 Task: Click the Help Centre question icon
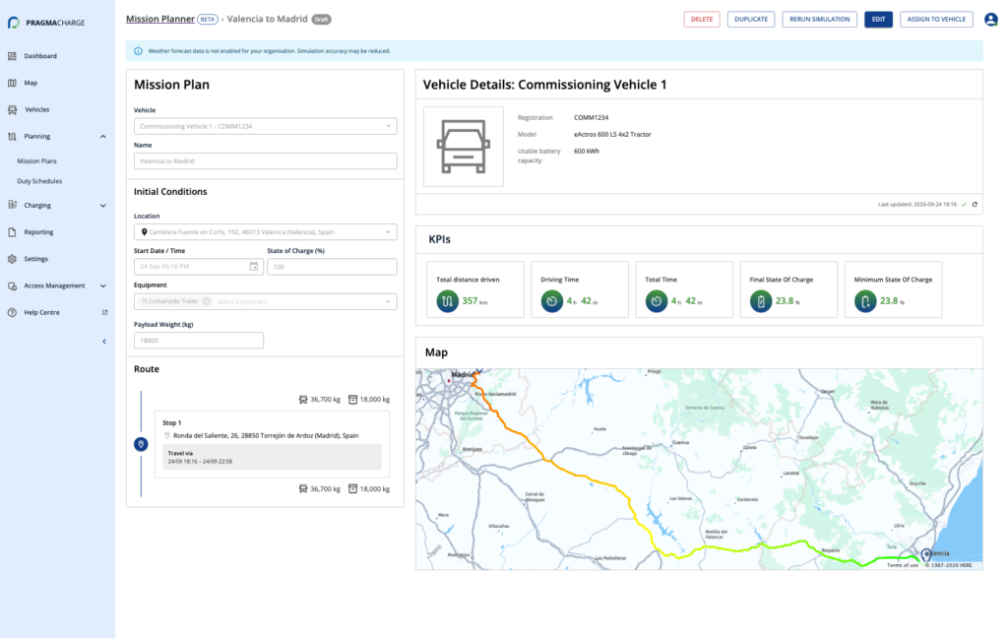click(12, 312)
